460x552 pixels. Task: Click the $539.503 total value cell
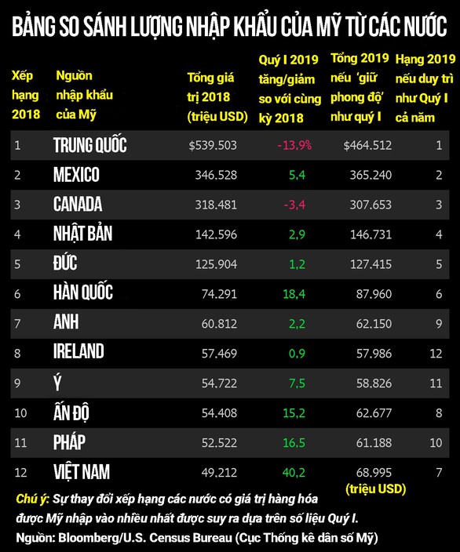point(213,145)
